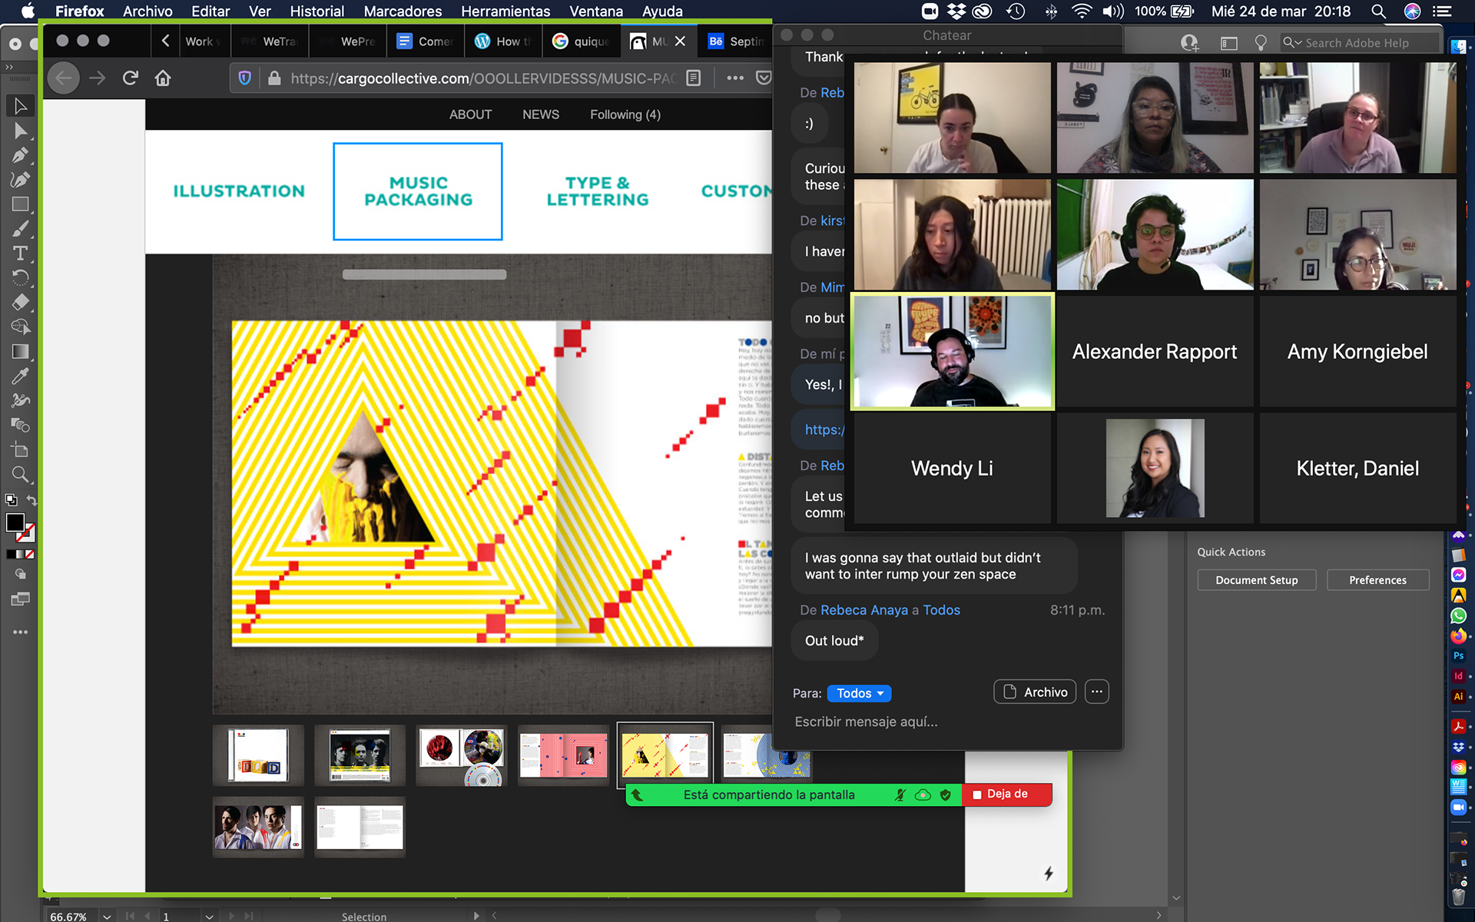Viewport: 1475px width, 922px height.
Task: Click the tracking protection shield icon
Action: (x=244, y=78)
